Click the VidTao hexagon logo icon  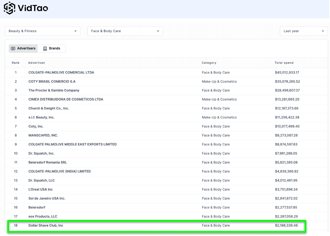click(9, 8)
